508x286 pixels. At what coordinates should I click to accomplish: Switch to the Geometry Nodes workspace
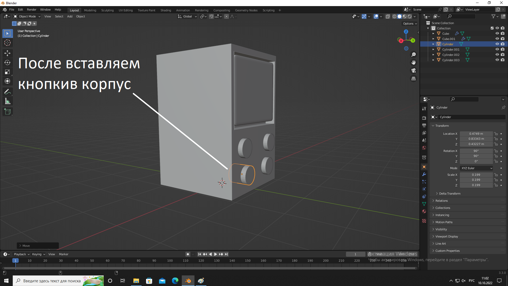(x=246, y=10)
